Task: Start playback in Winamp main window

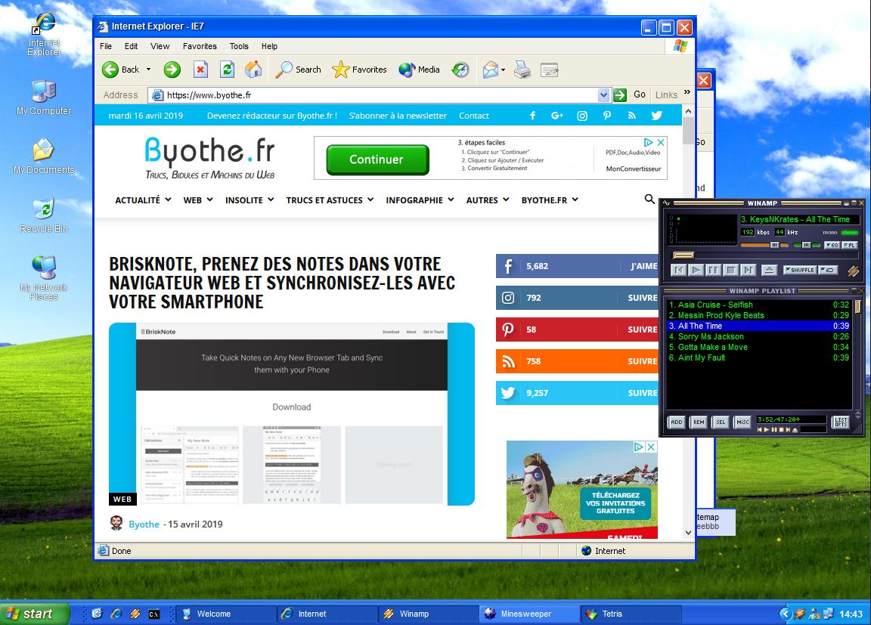Action: click(x=696, y=271)
